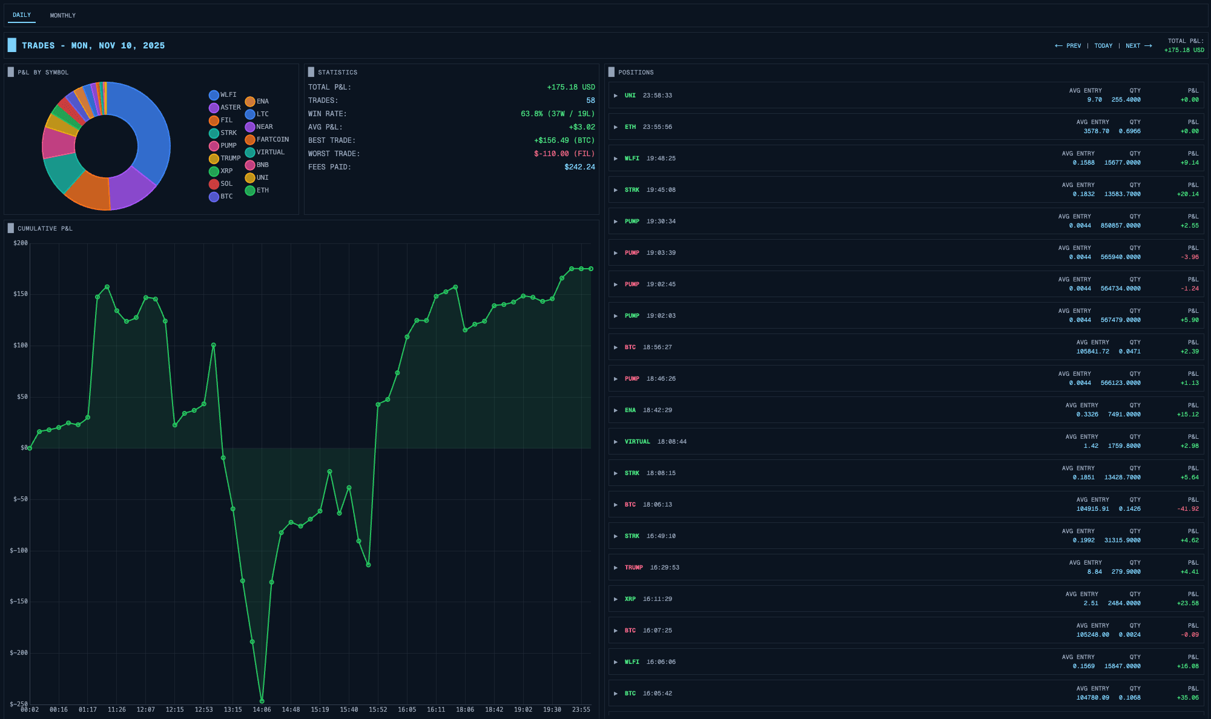Viewport: 1211px width, 719px height.
Task: Switch to the MONTHLY tab
Action: point(62,15)
